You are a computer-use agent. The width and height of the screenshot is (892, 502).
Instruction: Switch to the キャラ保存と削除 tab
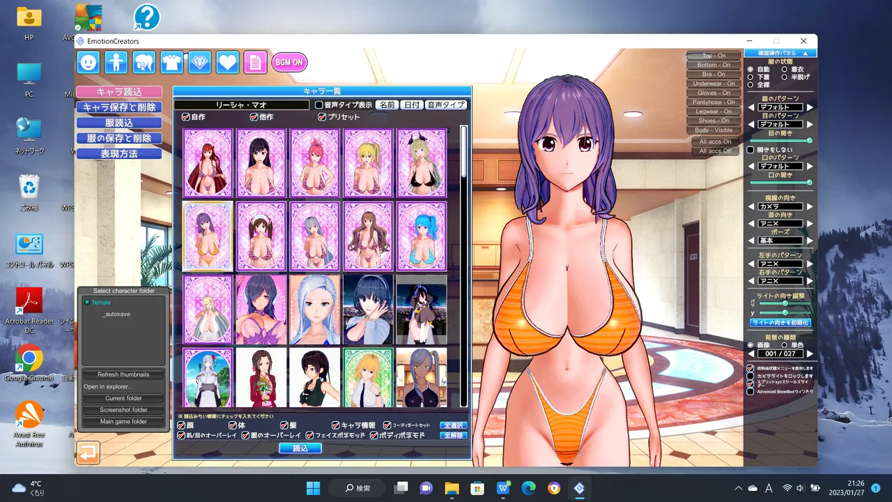click(119, 107)
